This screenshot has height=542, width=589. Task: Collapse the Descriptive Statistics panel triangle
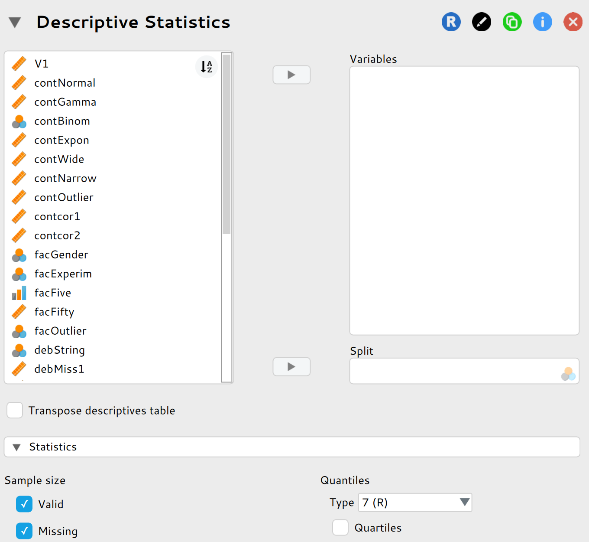pyautogui.click(x=15, y=23)
